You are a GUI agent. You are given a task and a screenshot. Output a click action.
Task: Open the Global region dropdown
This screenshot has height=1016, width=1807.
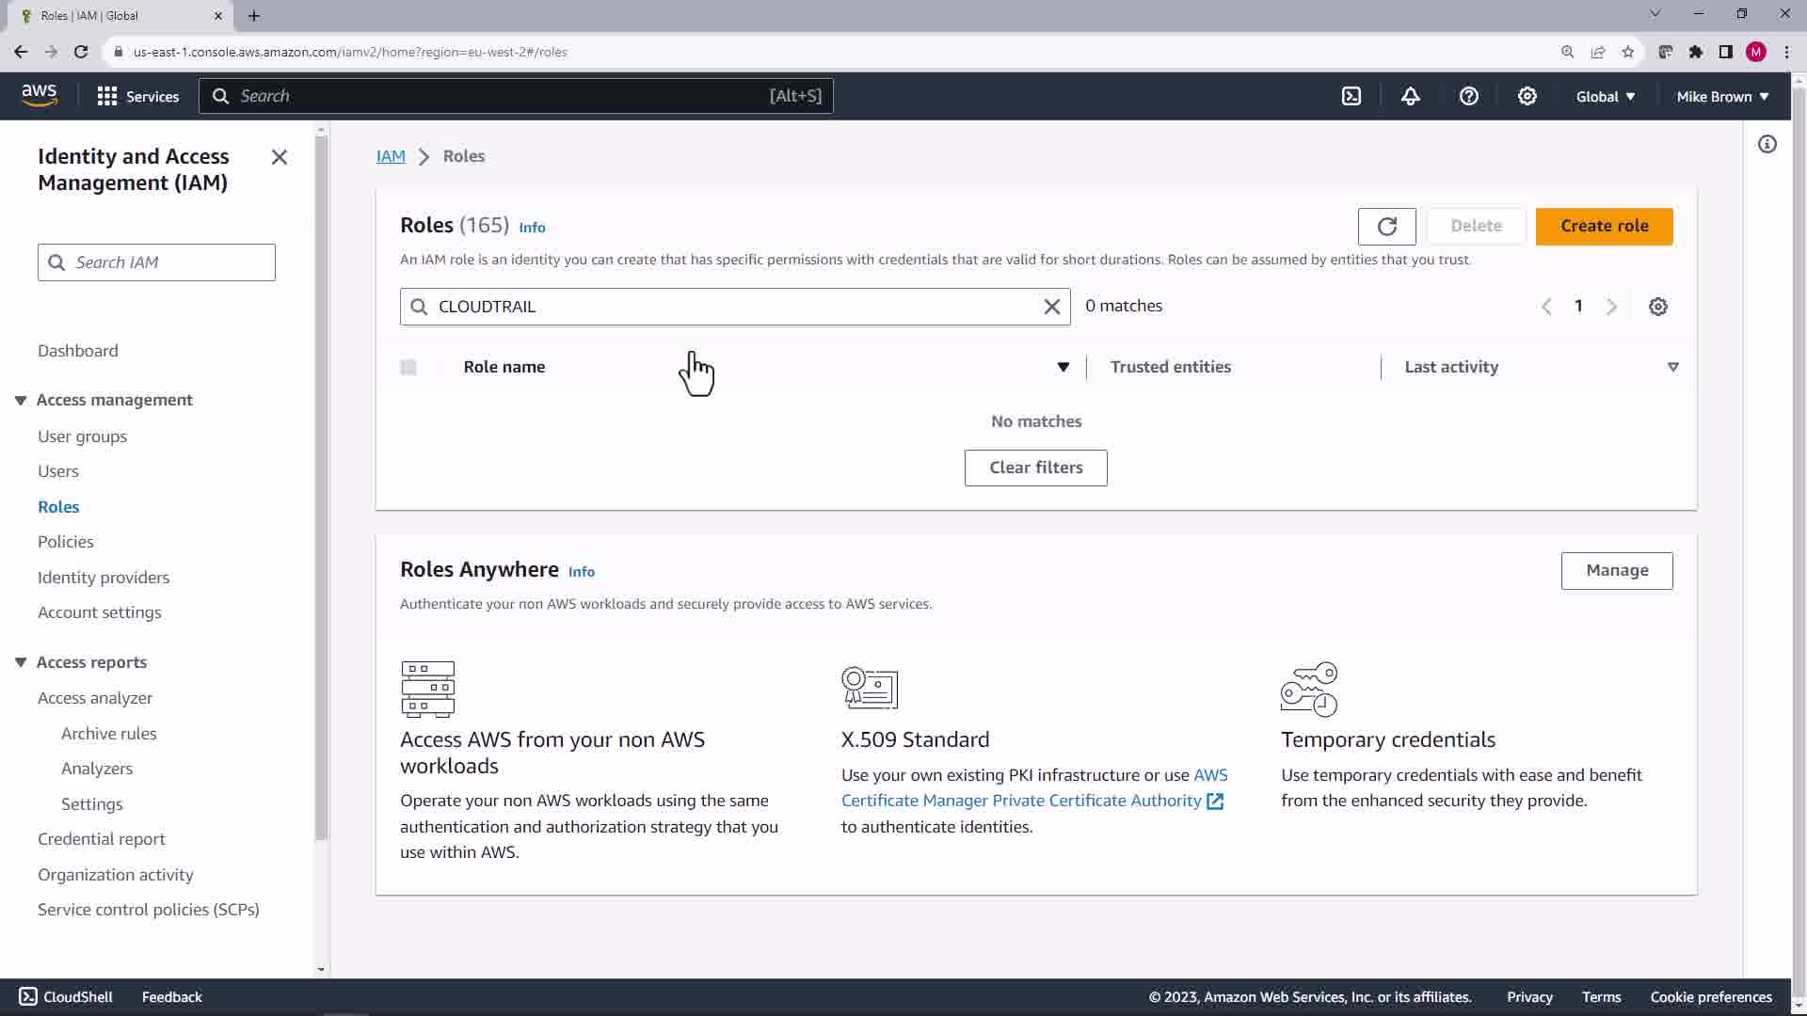point(1605,96)
